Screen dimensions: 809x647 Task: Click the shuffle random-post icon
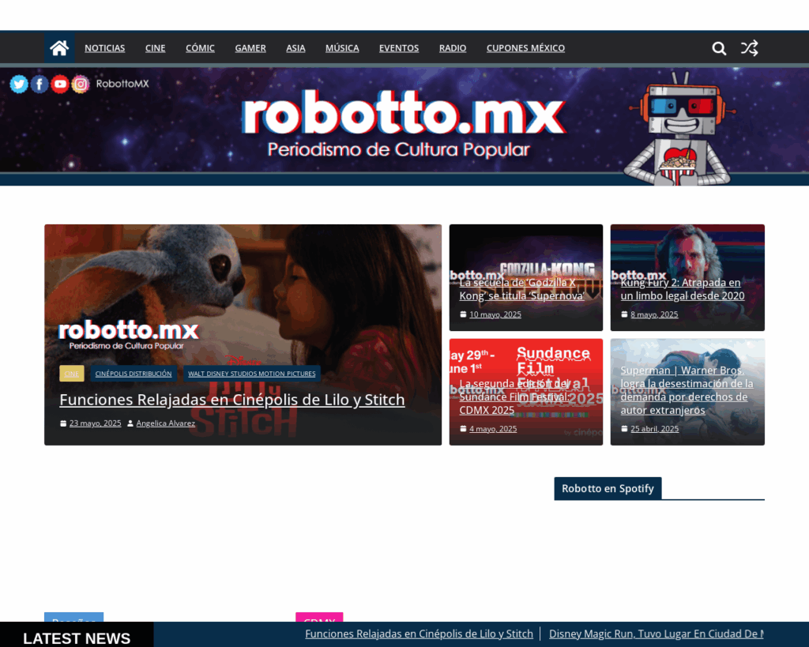[x=749, y=48]
